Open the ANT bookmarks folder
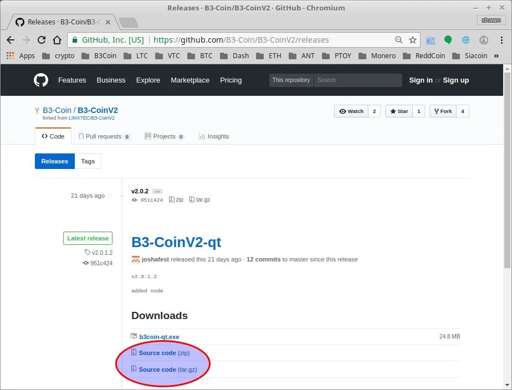Screen dimensions: 512x390 click(301, 56)
